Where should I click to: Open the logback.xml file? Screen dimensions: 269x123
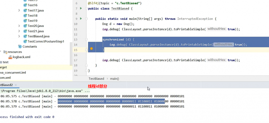[x=21, y=57]
